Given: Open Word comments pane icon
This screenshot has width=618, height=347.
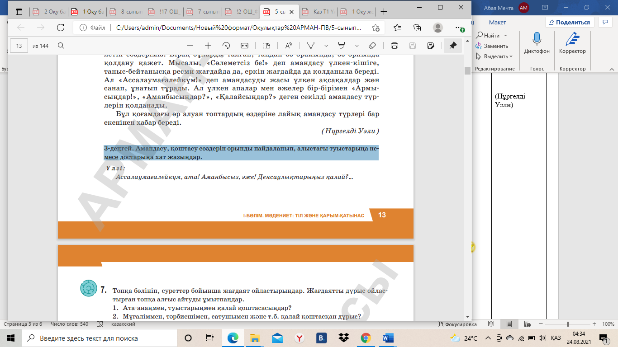Looking at the screenshot, I should (x=605, y=22).
